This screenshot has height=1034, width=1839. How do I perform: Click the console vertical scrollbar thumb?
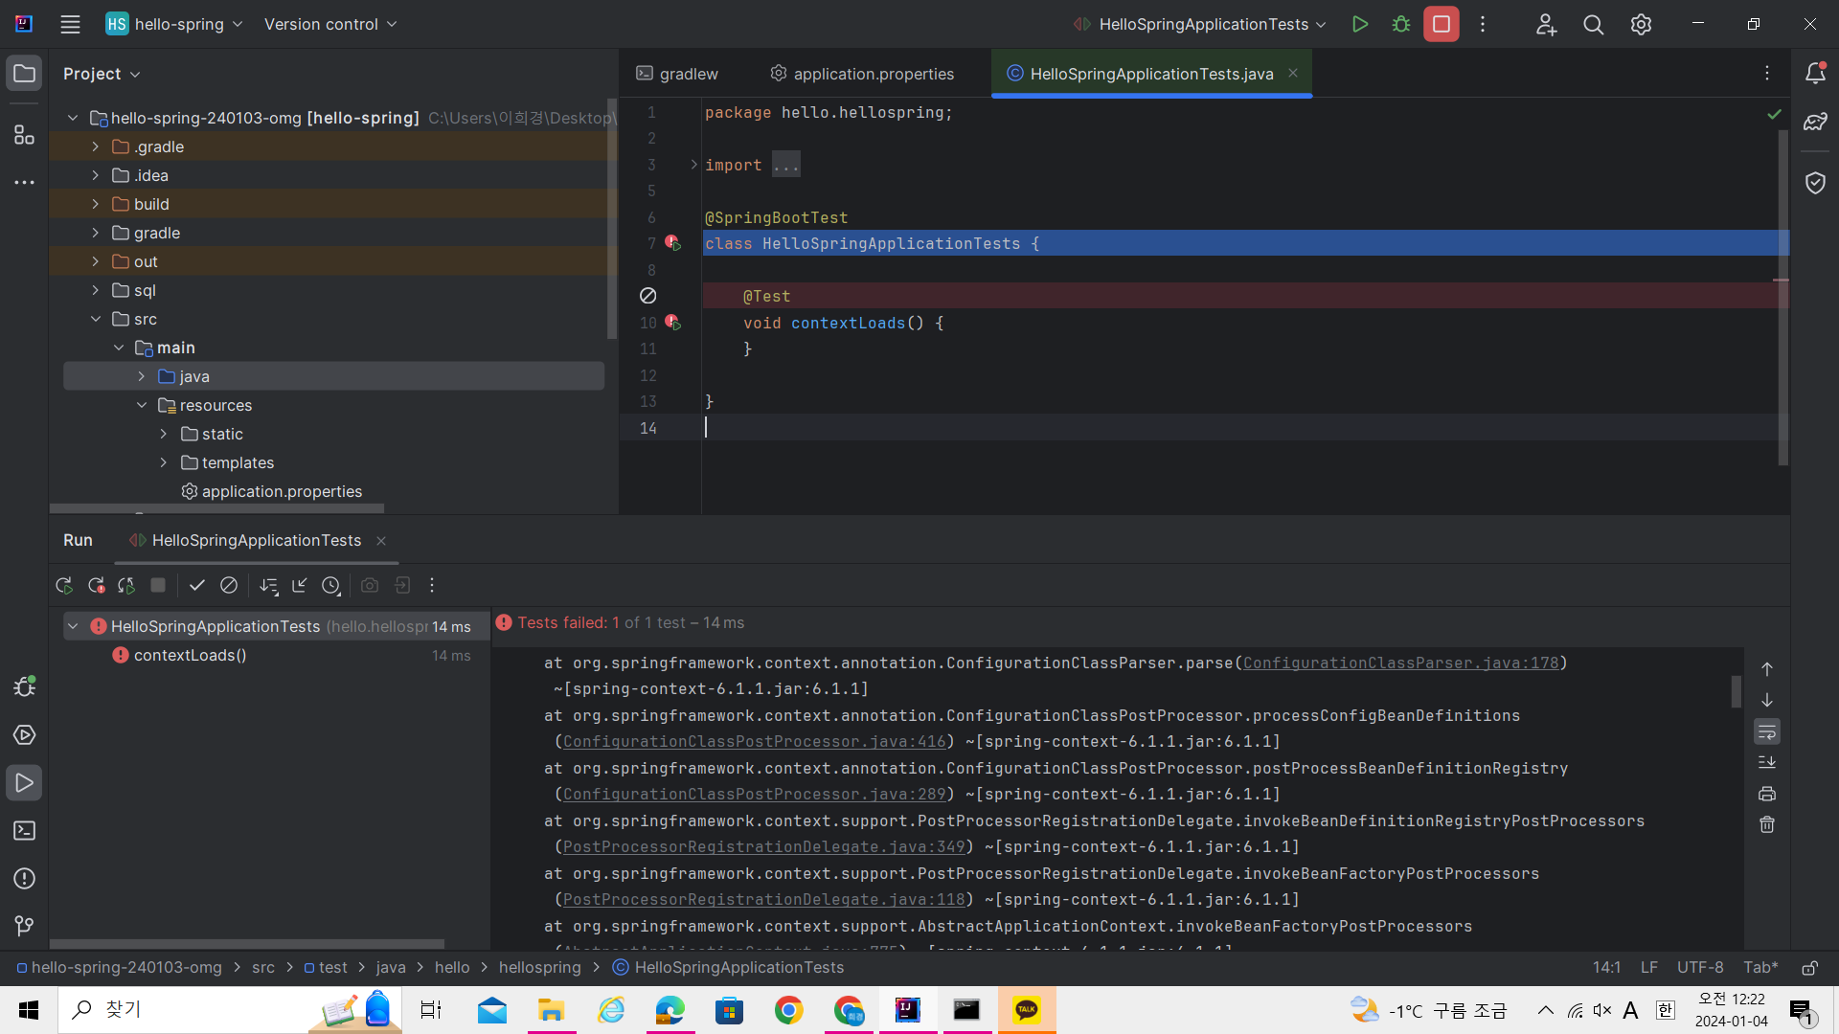pos(1736,691)
